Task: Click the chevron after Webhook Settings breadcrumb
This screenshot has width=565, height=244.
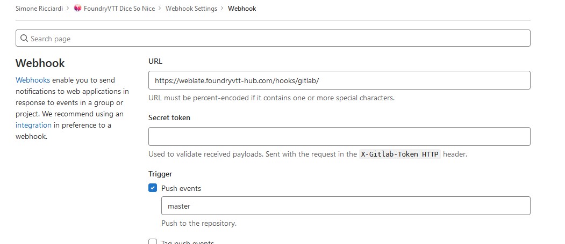Action: click(221, 8)
